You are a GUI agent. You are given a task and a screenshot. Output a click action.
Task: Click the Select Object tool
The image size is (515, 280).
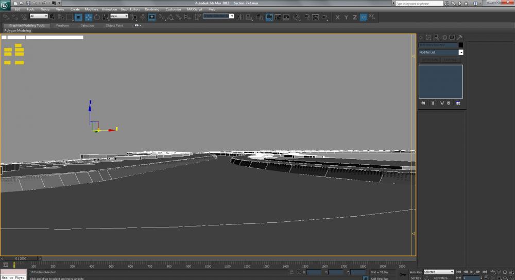51,17
